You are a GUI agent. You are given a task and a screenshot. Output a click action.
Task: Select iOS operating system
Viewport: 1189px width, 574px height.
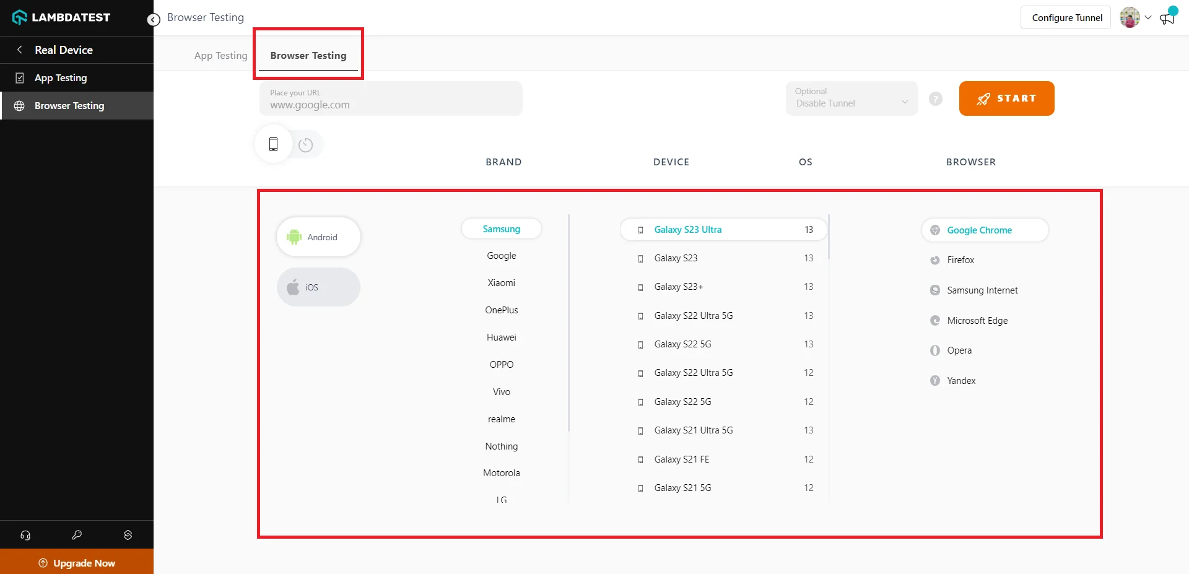click(x=318, y=287)
